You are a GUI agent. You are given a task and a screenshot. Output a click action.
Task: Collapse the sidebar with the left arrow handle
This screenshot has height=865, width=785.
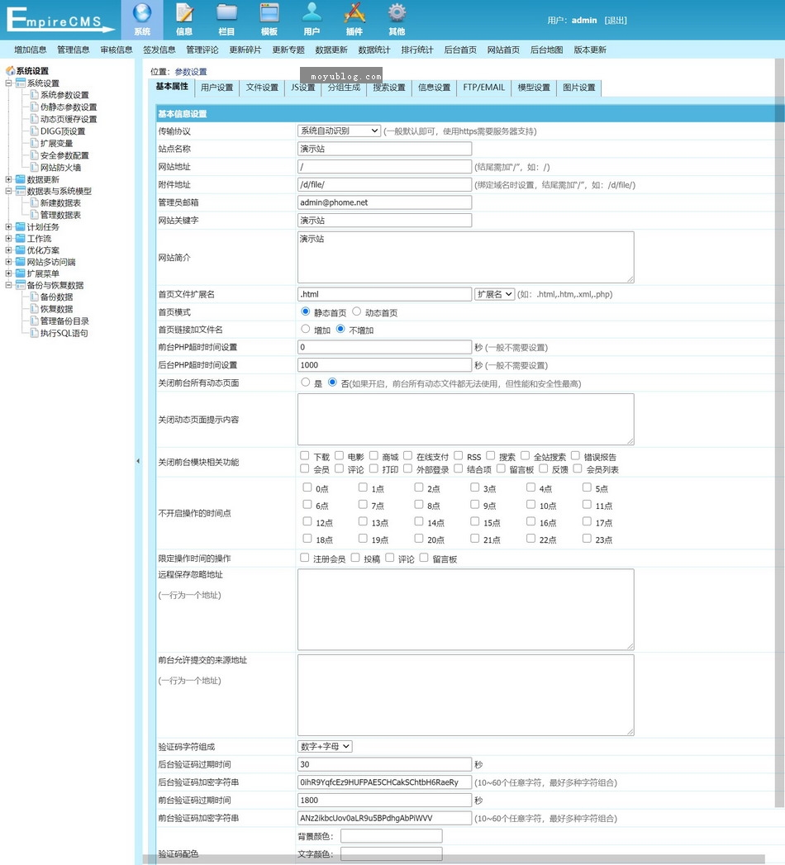coord(138,461)
